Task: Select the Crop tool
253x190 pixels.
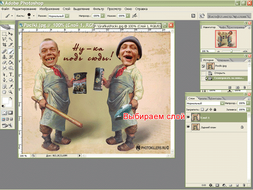Action: [4, 45]
